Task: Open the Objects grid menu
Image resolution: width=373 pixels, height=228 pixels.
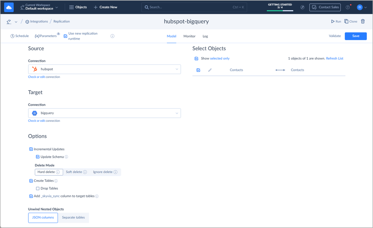Action: [x=78, y=7]
